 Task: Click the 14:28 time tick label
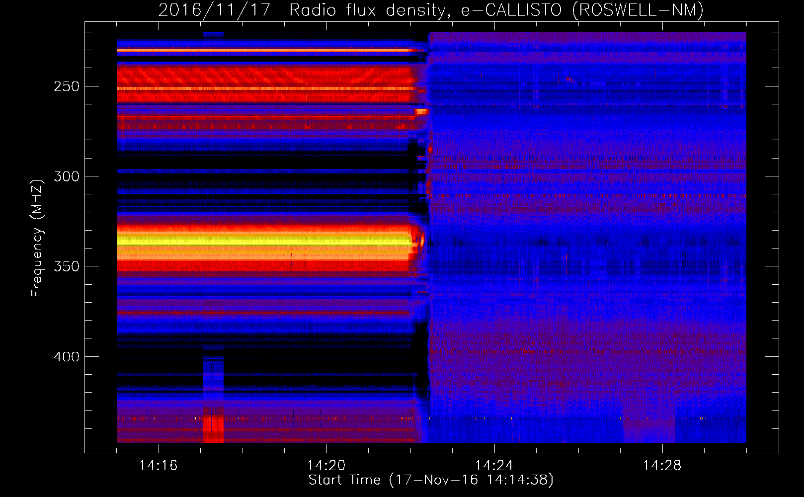pyautogui.click(x=662, y=466)
